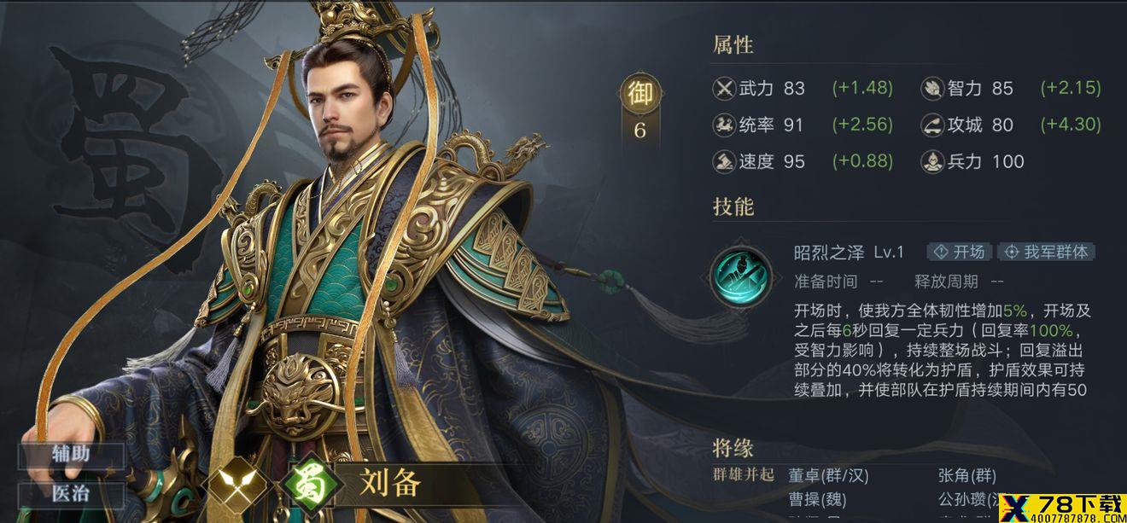This screenshot has width=1127, height=523.
Task: Click the 昭烈之泽 Lv.1 skill title
Action: click(849, 252)
